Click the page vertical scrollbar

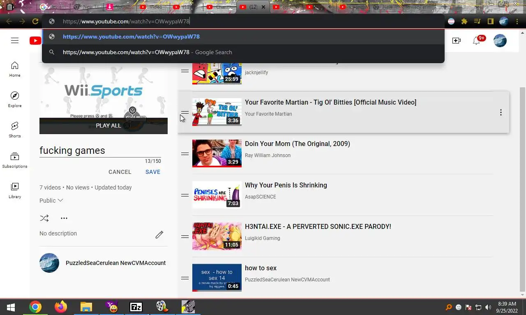[522, 189]
